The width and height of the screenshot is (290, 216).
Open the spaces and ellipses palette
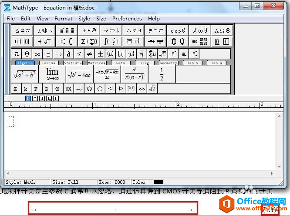pyautogui.click(x=44, y=30)
